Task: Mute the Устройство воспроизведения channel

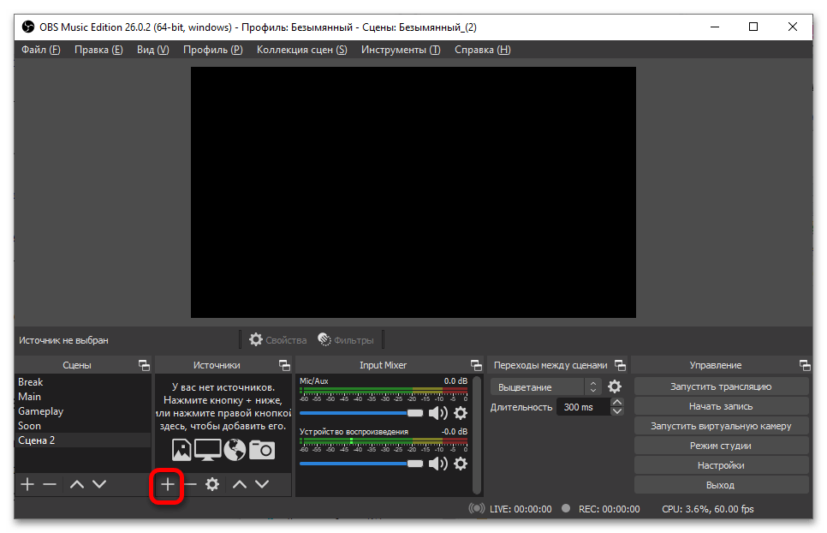Action: [x=437, y=464]
